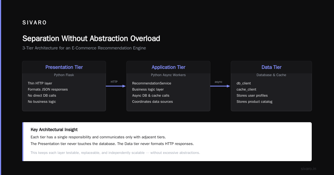Screen dimensions: 334x175
Task: Click 'Database & Cache' label
Action: (271, 75)
